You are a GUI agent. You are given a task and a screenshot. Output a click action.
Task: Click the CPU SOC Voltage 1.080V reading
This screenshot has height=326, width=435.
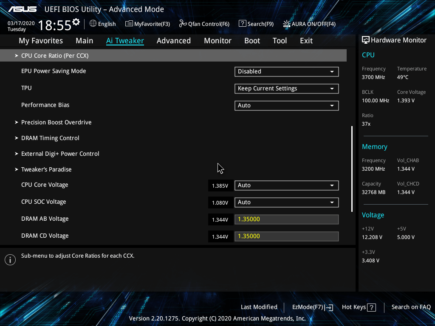(220, 203)
